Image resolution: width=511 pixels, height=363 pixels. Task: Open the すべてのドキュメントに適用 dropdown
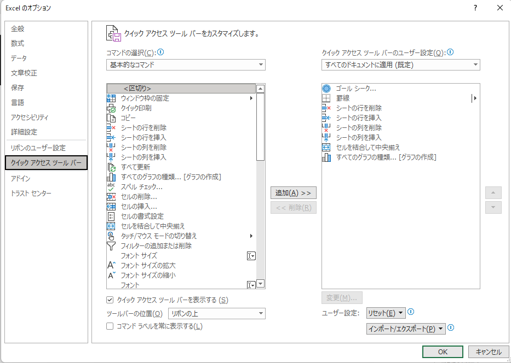pos(400,65)
